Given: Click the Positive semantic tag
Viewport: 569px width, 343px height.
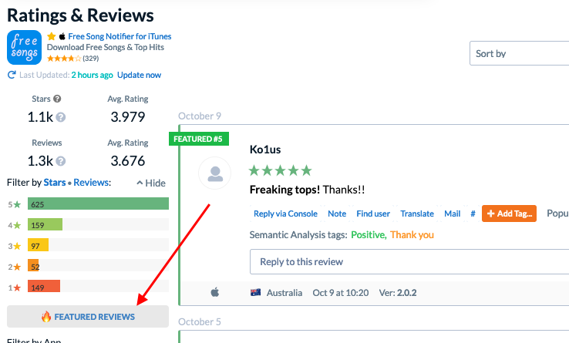Looking at the screenshot, I should 368,235.
